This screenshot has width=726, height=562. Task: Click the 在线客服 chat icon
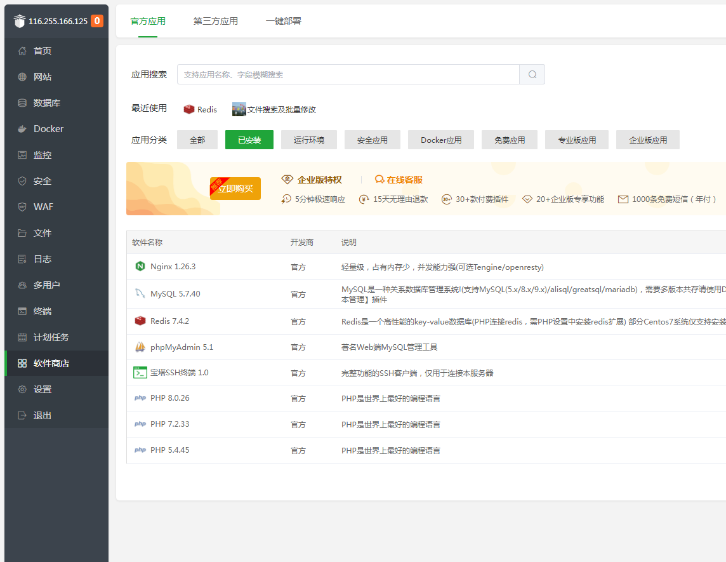[379, 179]
